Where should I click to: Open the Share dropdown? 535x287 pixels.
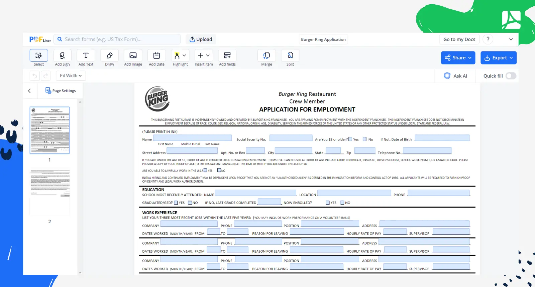tap(458, 58)
